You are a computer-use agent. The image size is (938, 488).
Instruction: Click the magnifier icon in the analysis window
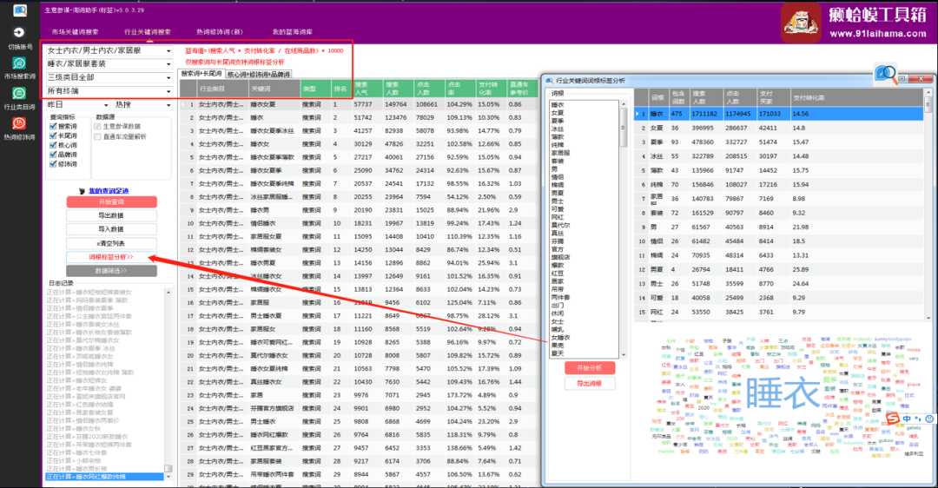[885, 74]
